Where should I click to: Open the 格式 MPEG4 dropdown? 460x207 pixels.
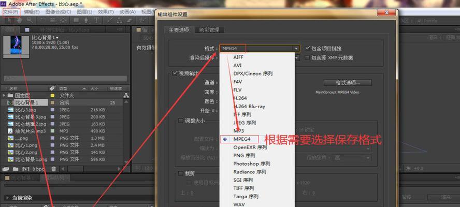coord(260,48)
